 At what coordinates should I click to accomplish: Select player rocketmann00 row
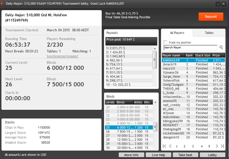tap(193, 133)
